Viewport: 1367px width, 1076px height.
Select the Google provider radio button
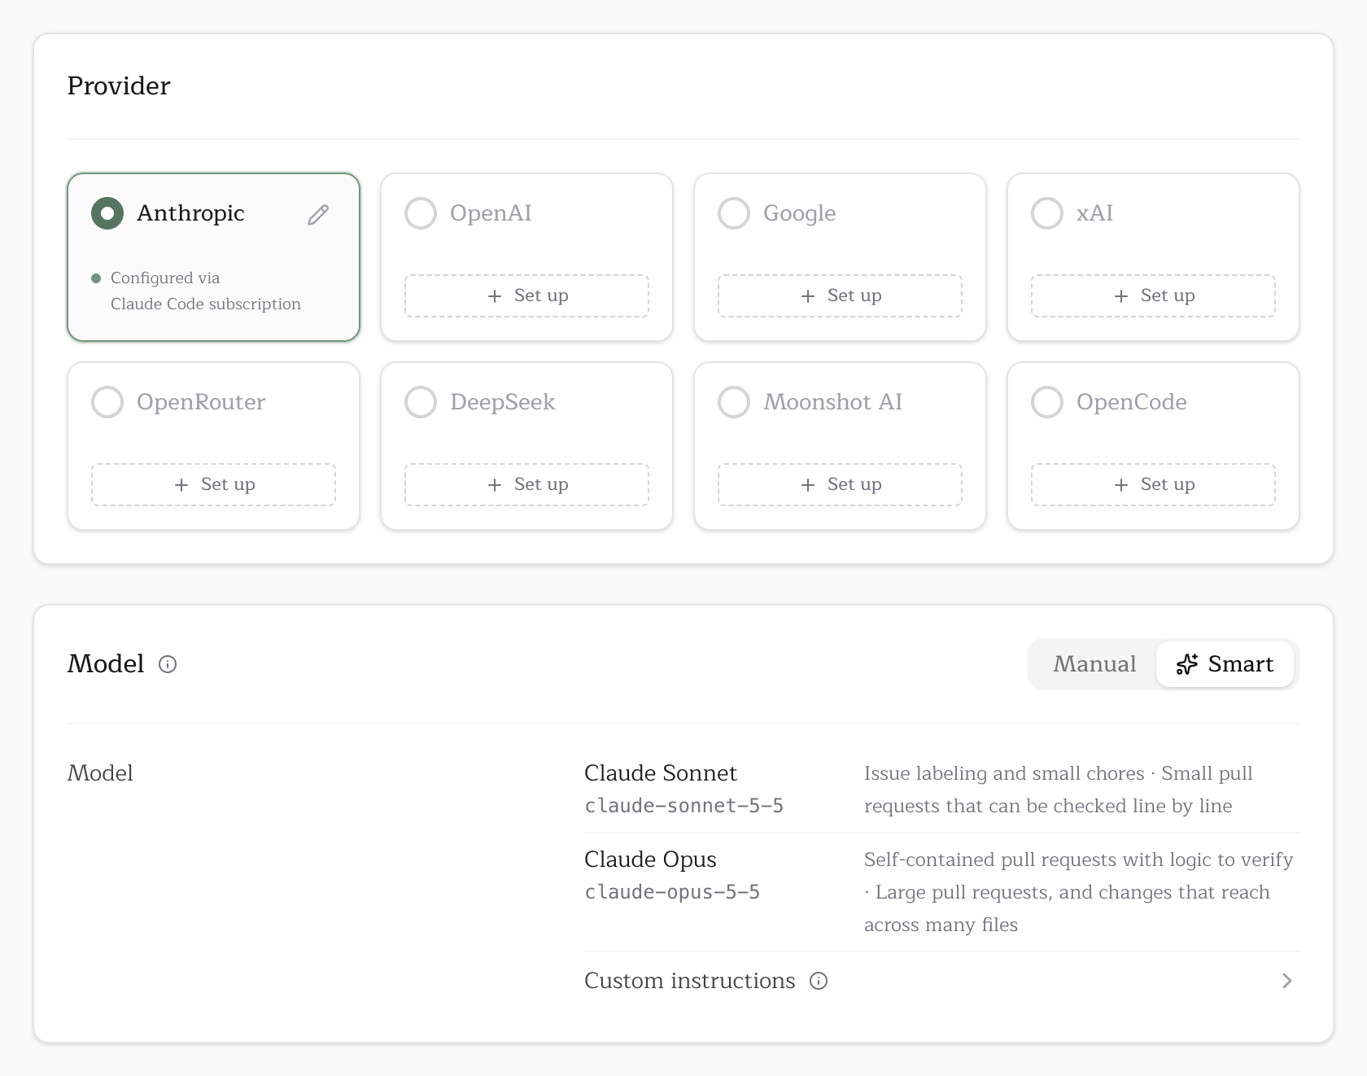(x=734, y=213)
